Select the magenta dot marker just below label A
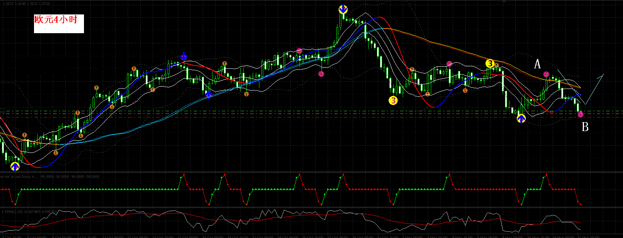 pos(546,74)
